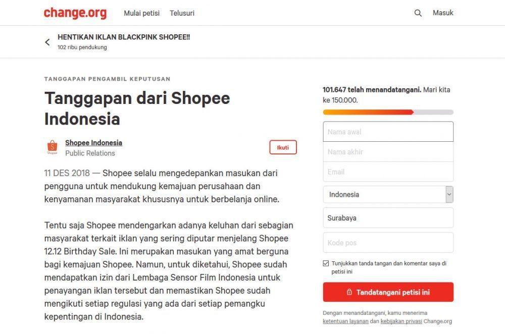Click the lock icon on sign button

349,292
